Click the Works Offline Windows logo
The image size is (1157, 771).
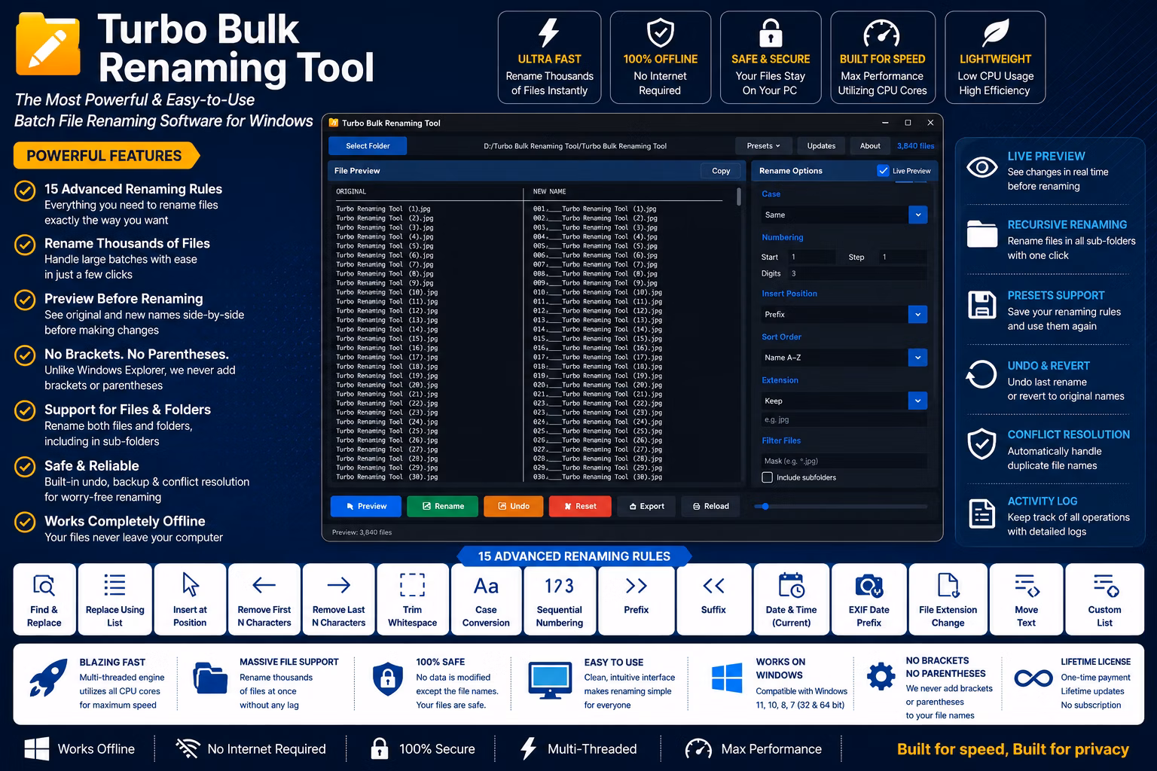[x=36, y=749]
